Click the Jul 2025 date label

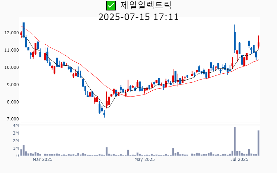(x=239, y=160)
